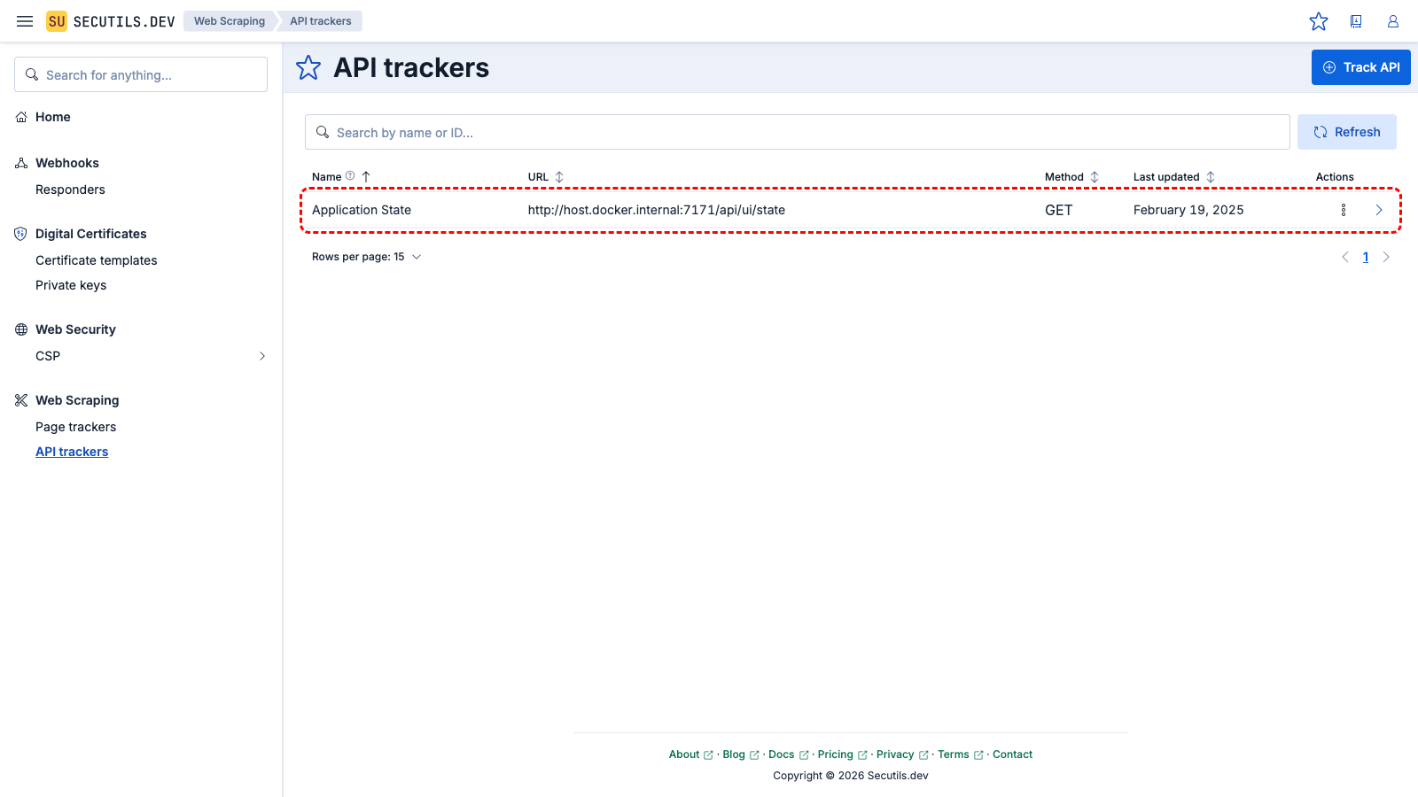Toggle sorting on the Method column
This screenshot has height=797, width=1418.
click(1095, 176)
